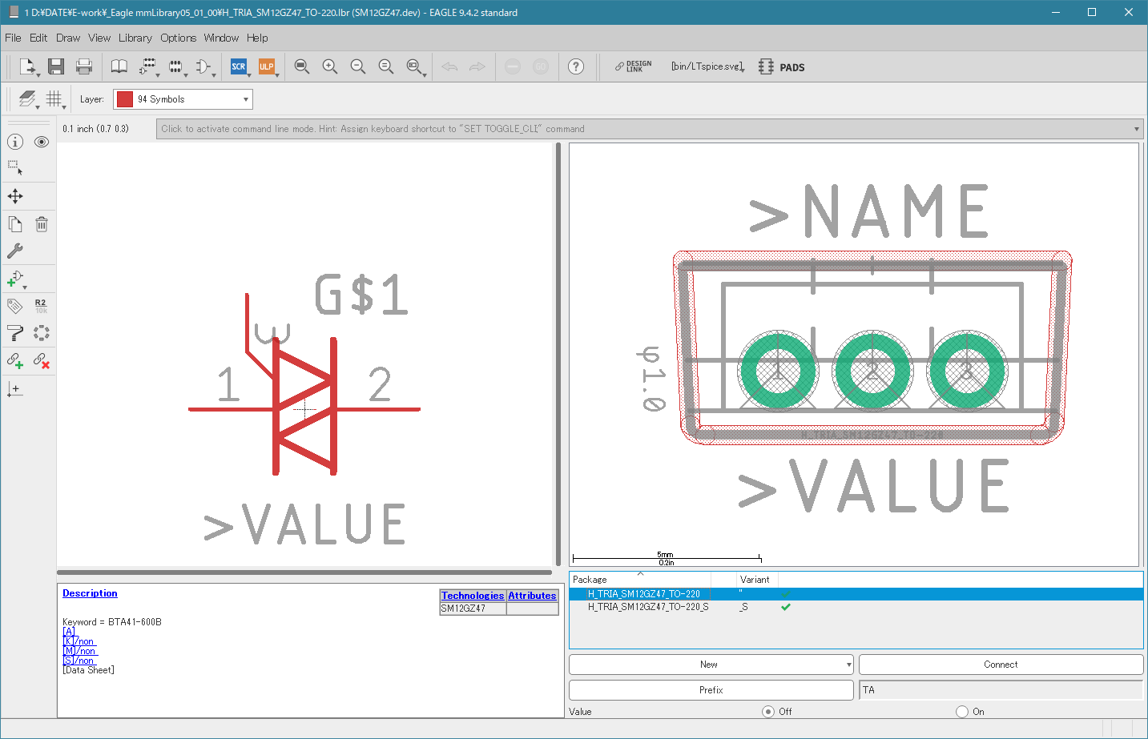
Task: Select Value Off radio button
Action: [768, 712]
